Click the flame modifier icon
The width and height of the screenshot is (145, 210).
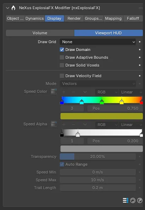pyautogui.click(x=13, y=8)
